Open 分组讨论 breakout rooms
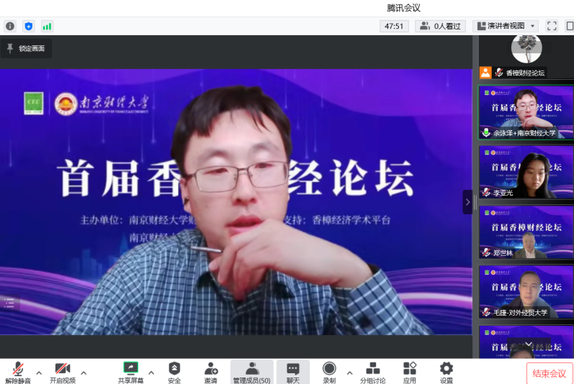Viewport: 574px width, 384px height. click(372, 372)
